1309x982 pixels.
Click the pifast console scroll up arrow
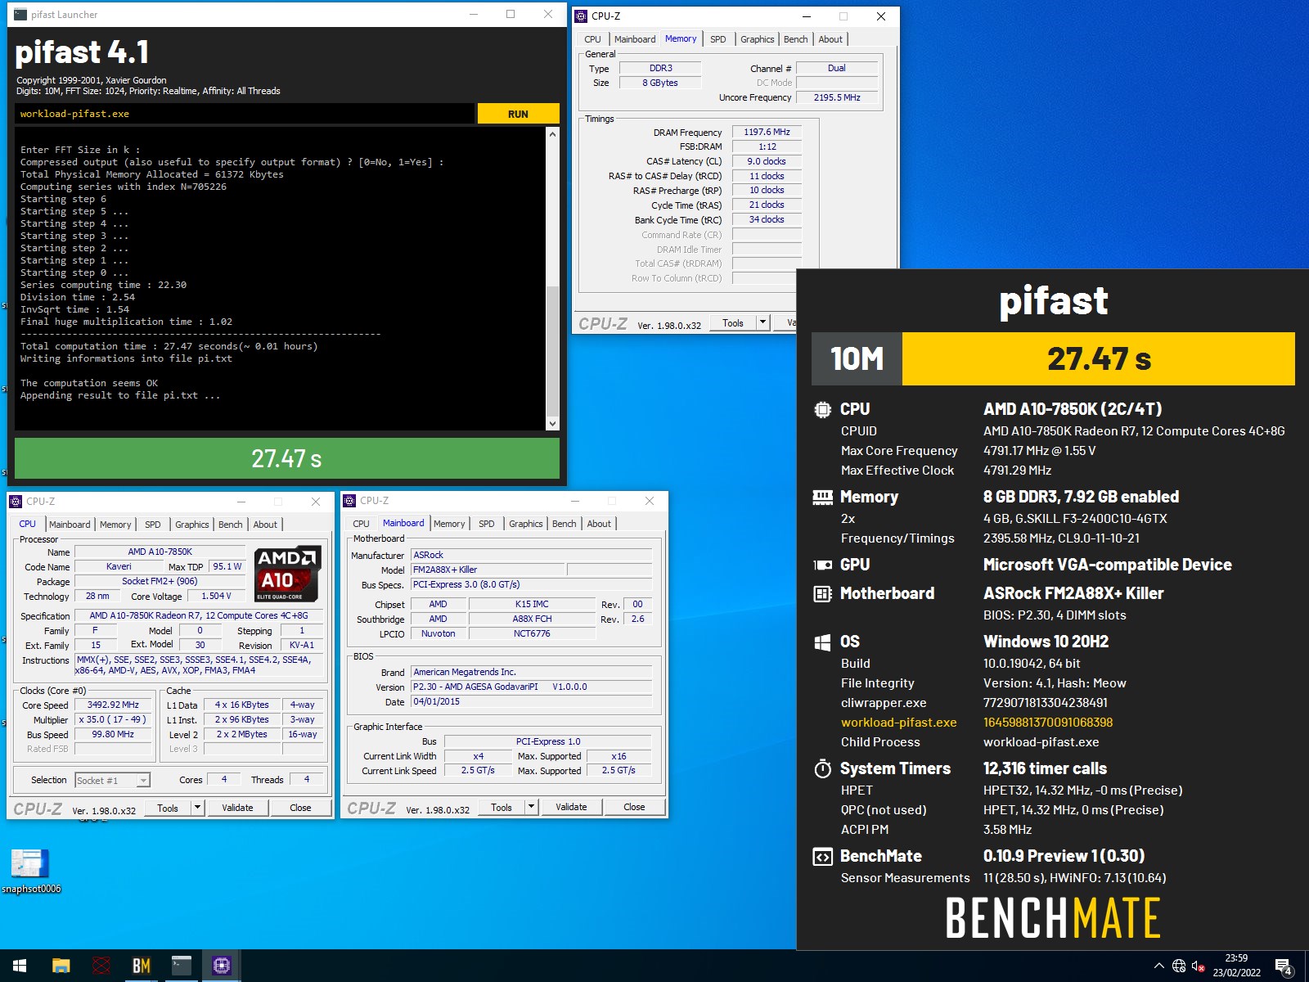(x=552, y=134)
